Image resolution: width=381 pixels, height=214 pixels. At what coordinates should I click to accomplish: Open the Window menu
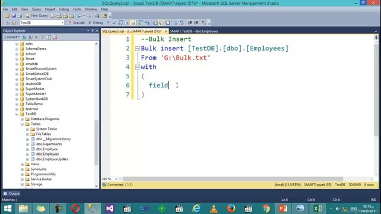tap(91, 9)
